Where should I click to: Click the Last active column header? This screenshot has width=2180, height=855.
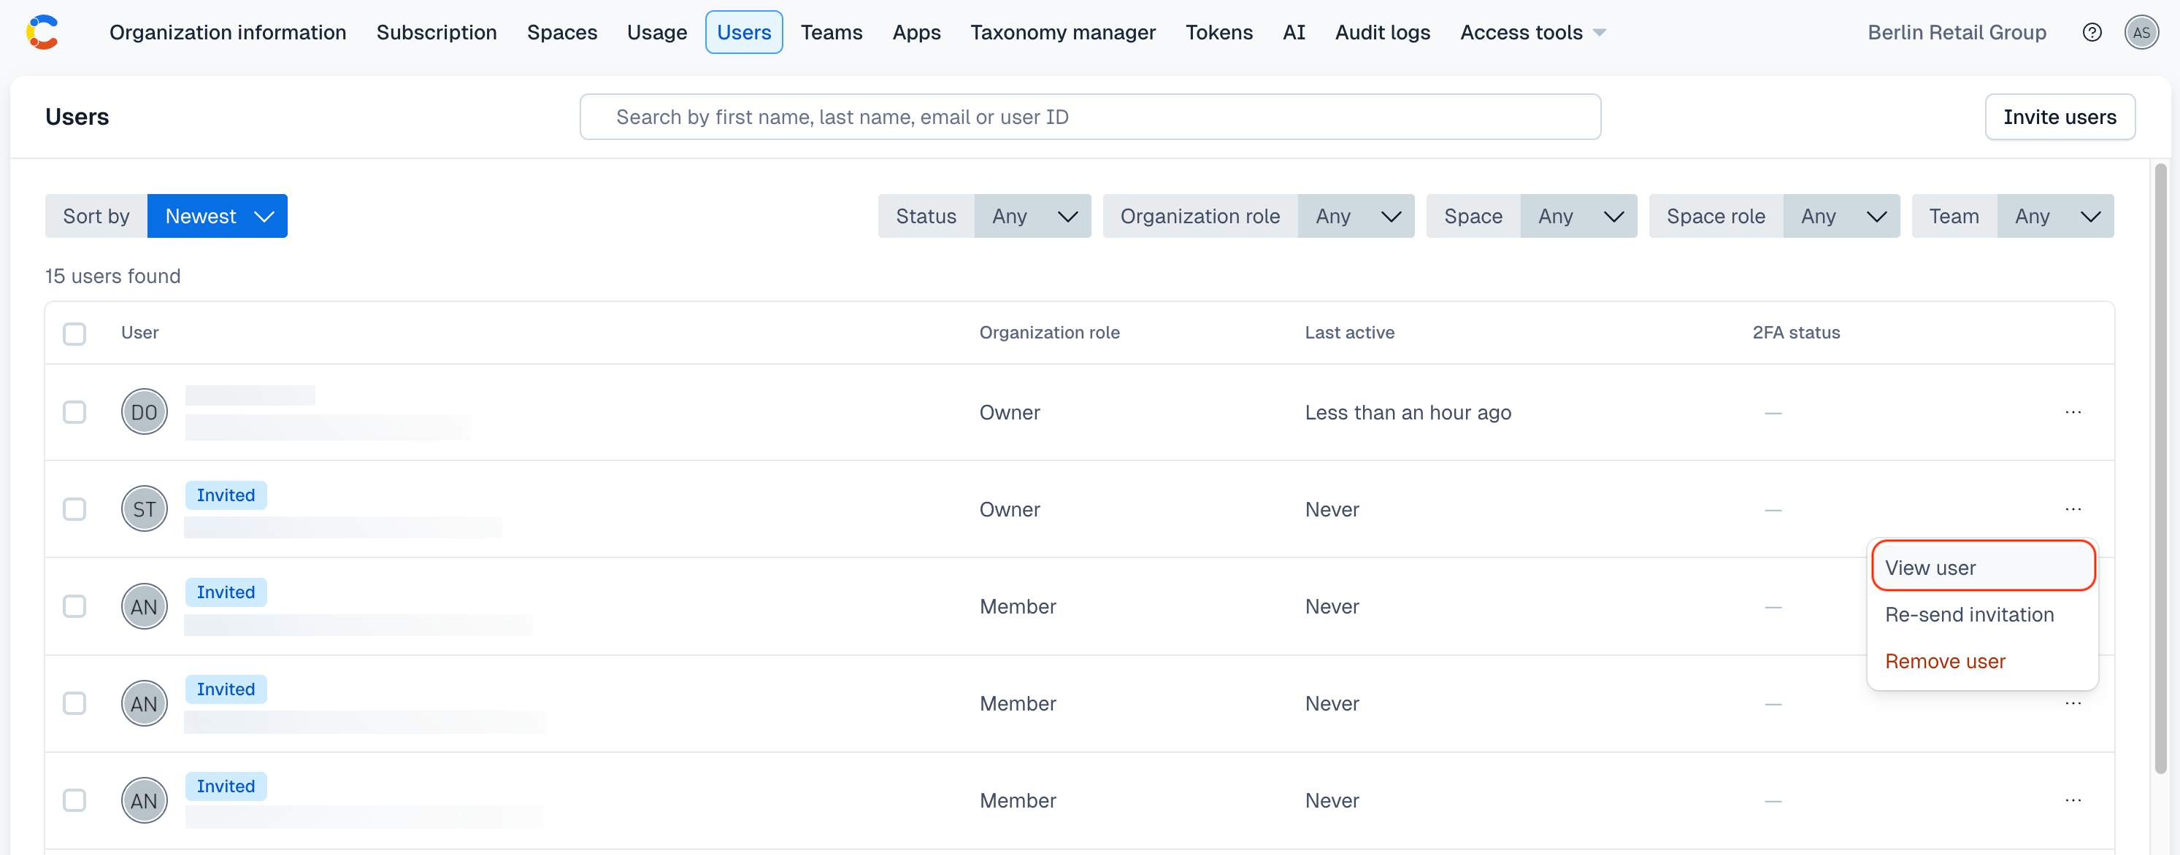pos(1349,333)
